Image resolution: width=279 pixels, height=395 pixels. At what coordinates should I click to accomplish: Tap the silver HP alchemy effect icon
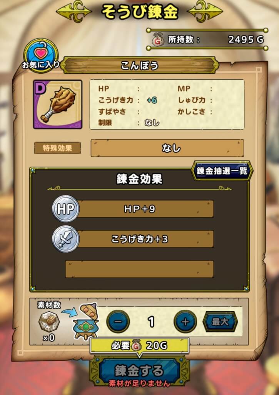click(x=65, y=209)
